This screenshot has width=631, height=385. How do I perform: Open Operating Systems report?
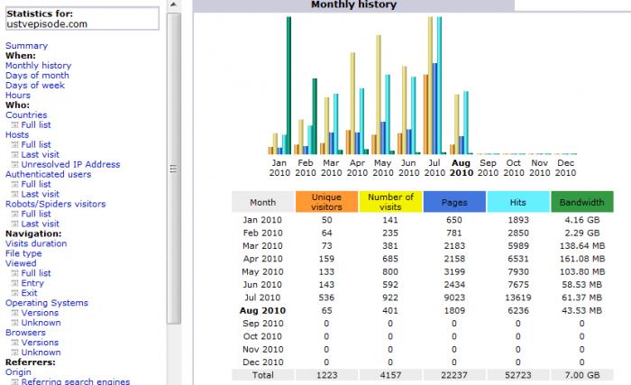tap(47, 302)
